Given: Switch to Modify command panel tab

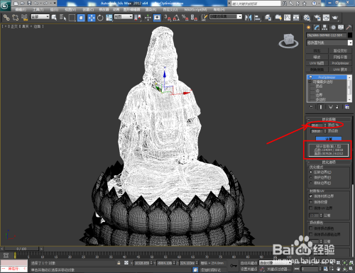Looking at the screenshot, I should pyautogui.click(x=317, y=28).
